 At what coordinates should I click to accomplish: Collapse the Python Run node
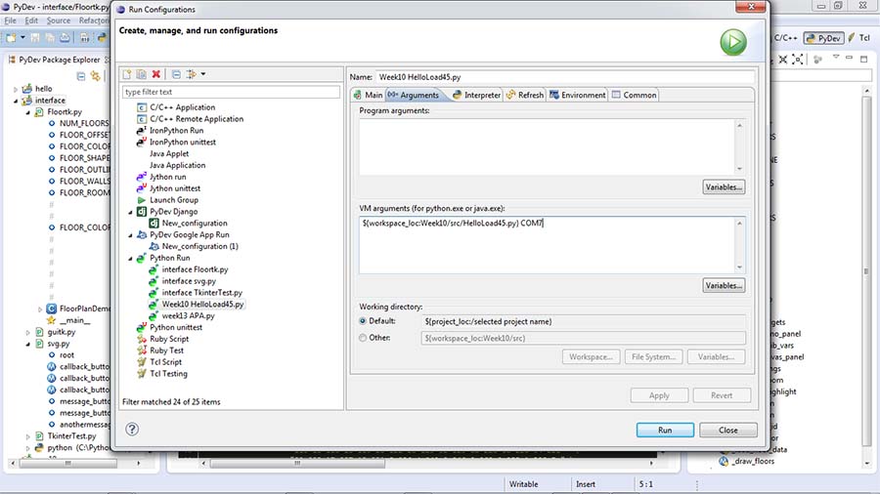point(130,259)
